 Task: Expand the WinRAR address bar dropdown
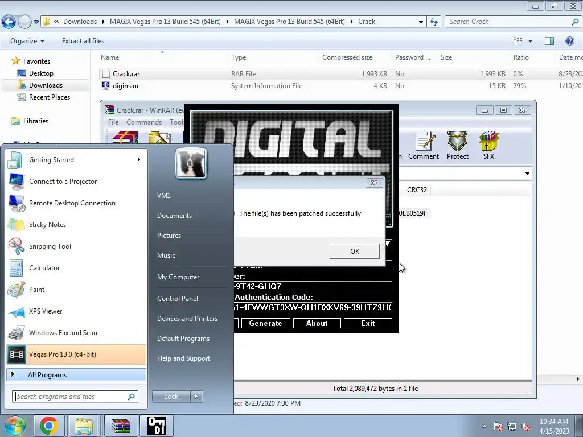tap(527, 174)
